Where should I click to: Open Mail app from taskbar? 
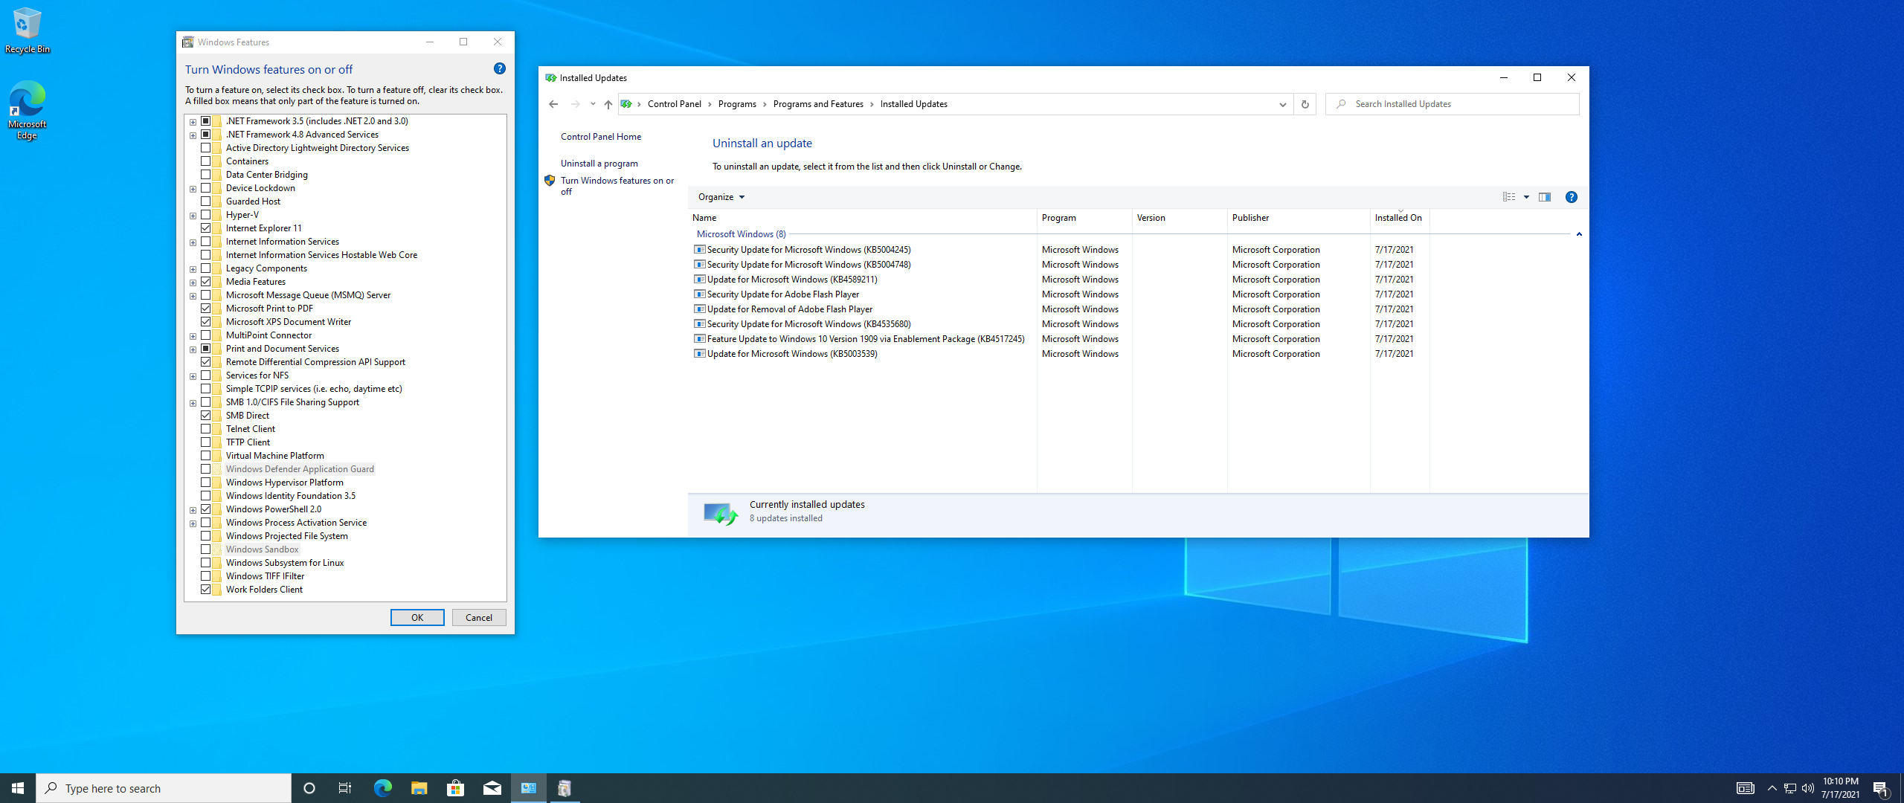click(492, 788)
